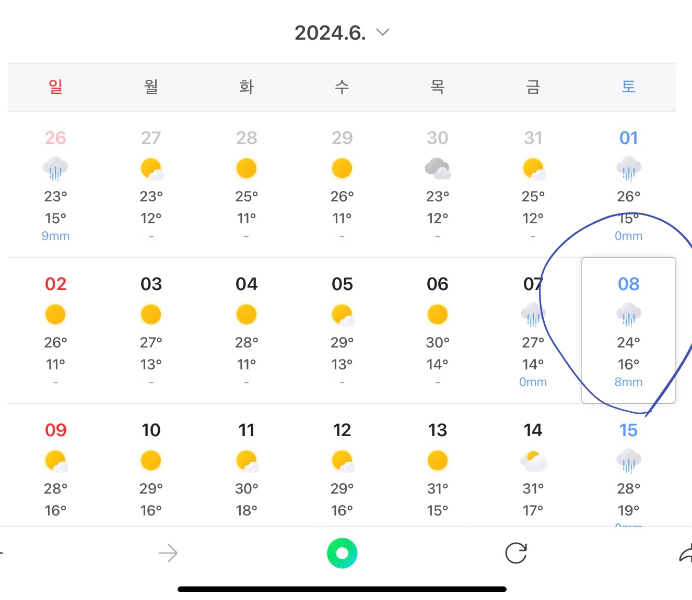Select date 02 in the calendar

tap(55, 284)
